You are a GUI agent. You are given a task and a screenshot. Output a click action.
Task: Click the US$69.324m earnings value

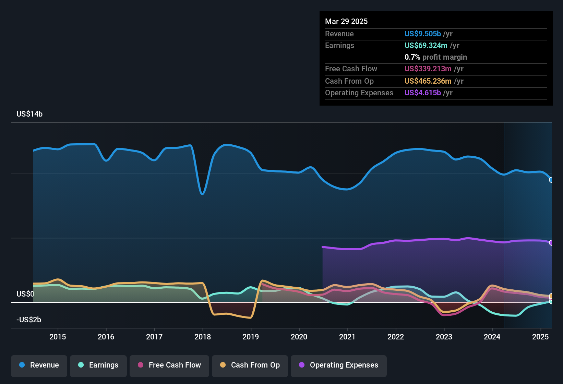tap(426, 46)
